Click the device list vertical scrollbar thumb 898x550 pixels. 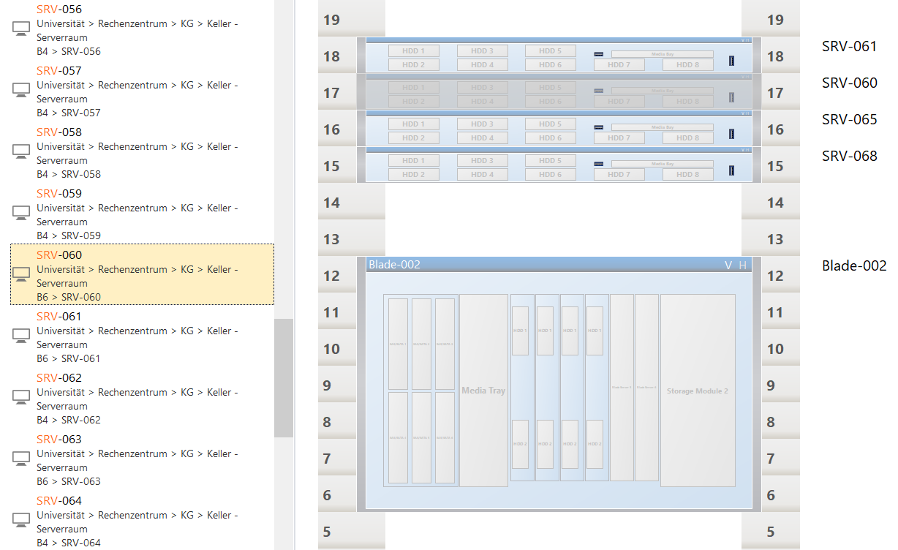tap(284, 377)
